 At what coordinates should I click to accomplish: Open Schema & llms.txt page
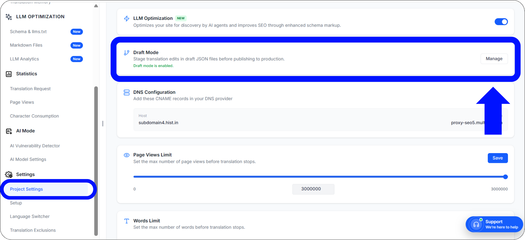[28, 32]
